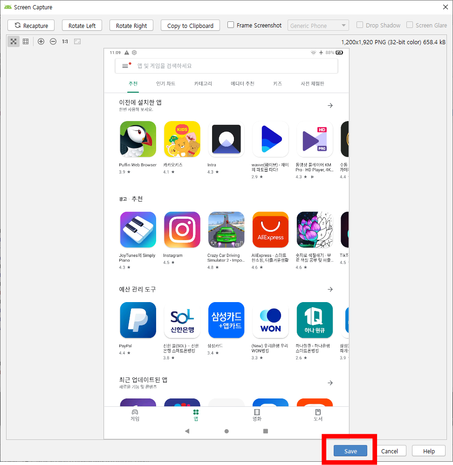Switch to the 도서 bottom navigation

coord(318,415)
